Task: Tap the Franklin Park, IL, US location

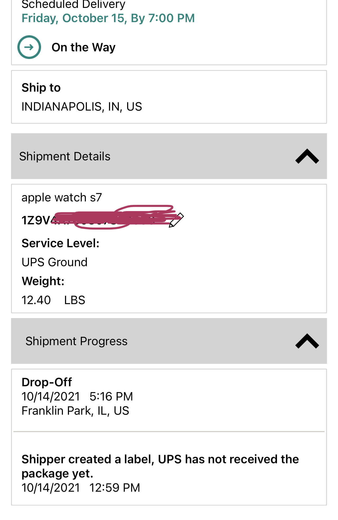Action: [75, 411]
